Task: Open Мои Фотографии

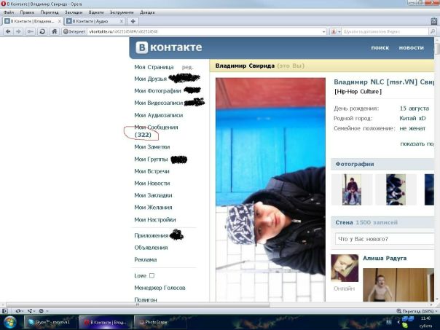Action: tap(157, 90)
